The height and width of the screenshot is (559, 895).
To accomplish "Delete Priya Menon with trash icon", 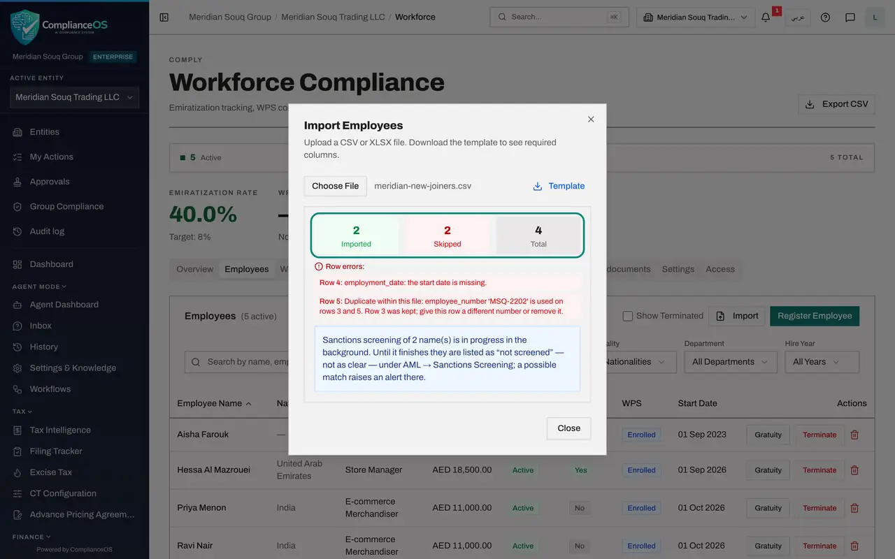I will pos(854,508).
